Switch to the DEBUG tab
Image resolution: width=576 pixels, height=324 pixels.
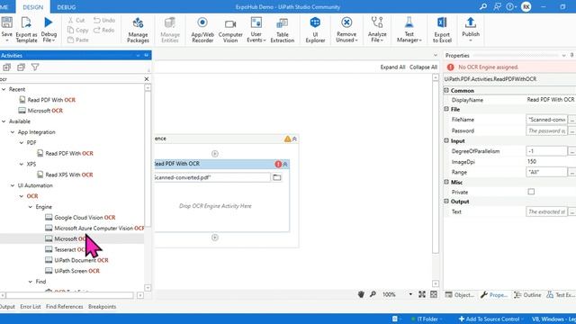[x=67, y=7]
